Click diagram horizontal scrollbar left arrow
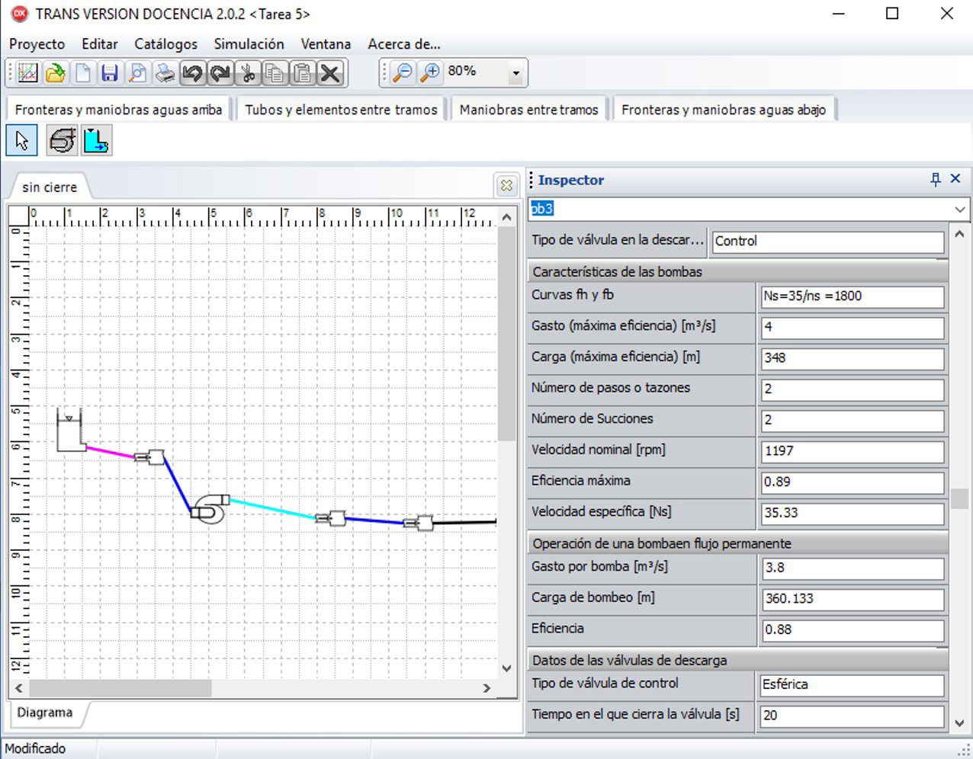This screenshot has height=759, width=973. click(18, 687)
